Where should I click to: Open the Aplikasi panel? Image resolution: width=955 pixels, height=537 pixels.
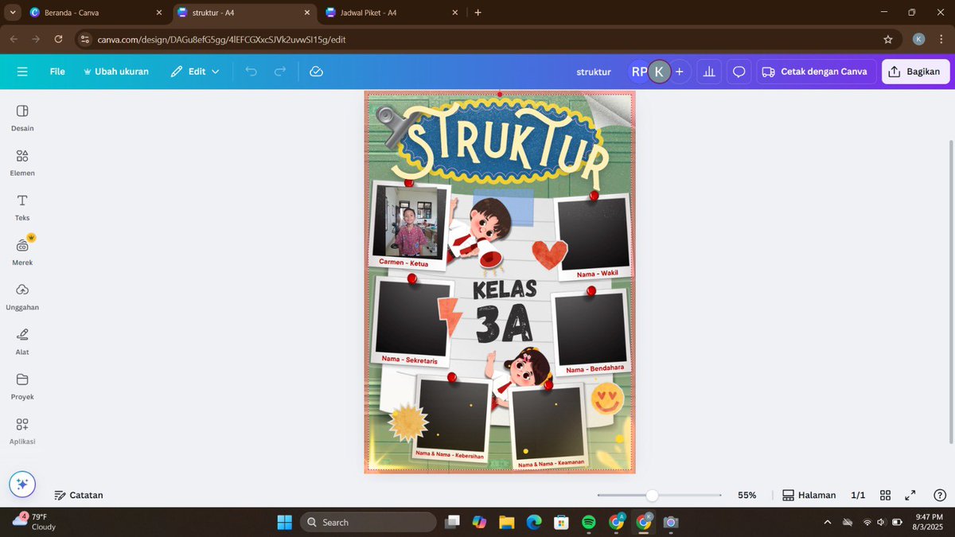pyautogui.click(x=21, y=430)
